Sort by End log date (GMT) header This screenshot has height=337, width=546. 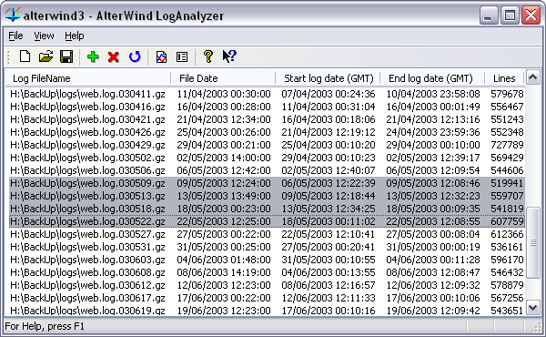(x=431, y=78)
